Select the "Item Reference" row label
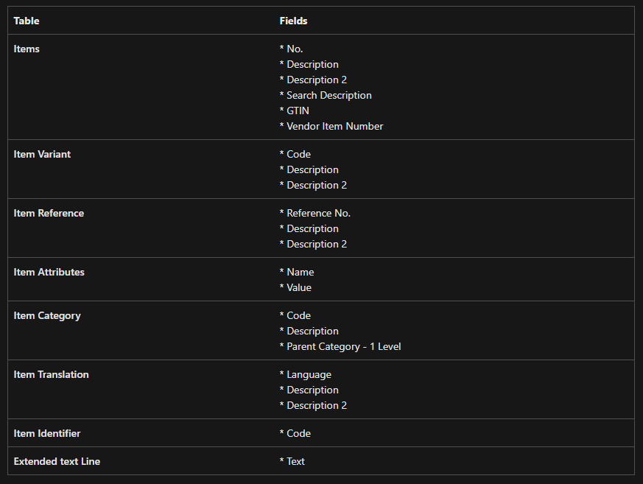 49,213
